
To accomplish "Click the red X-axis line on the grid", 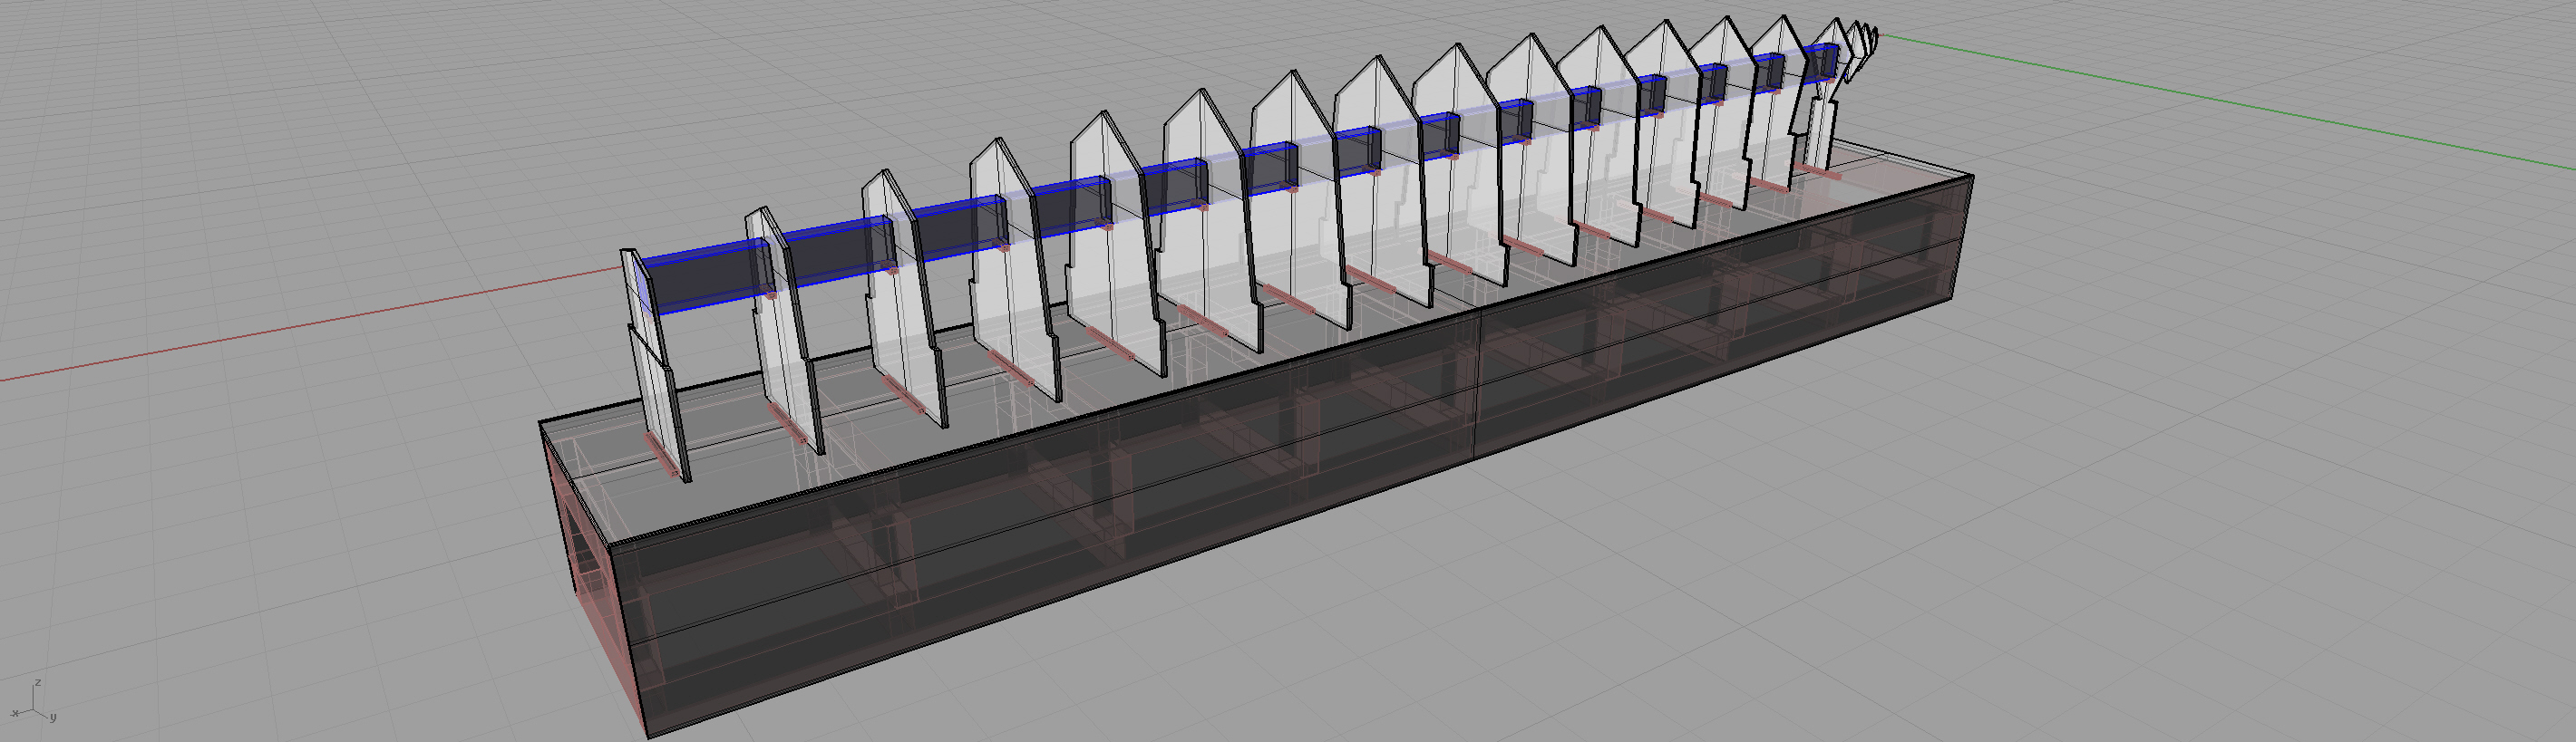I will 310,324.
